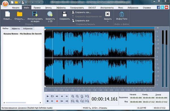Start recording with the red Record button

[57, 101]
